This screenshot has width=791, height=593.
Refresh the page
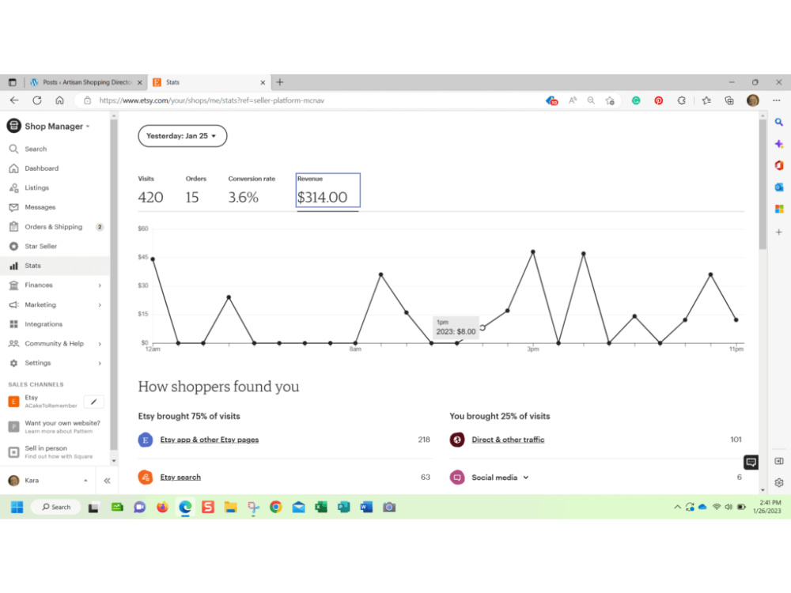37,100
